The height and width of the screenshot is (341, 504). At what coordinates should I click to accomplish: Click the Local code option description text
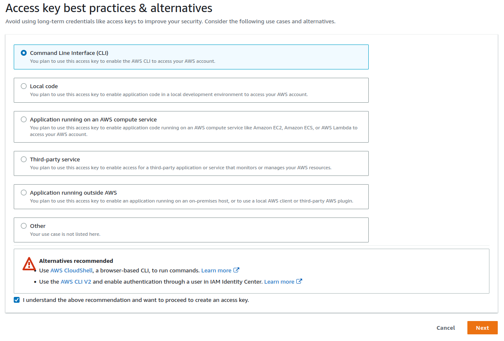pyautogui.click(x=169, y=94)
